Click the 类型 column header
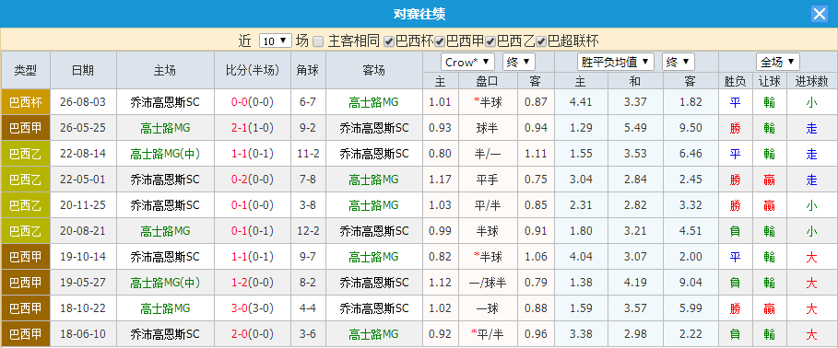The height and width of the screenshot is (348, 838). (26, 70)
